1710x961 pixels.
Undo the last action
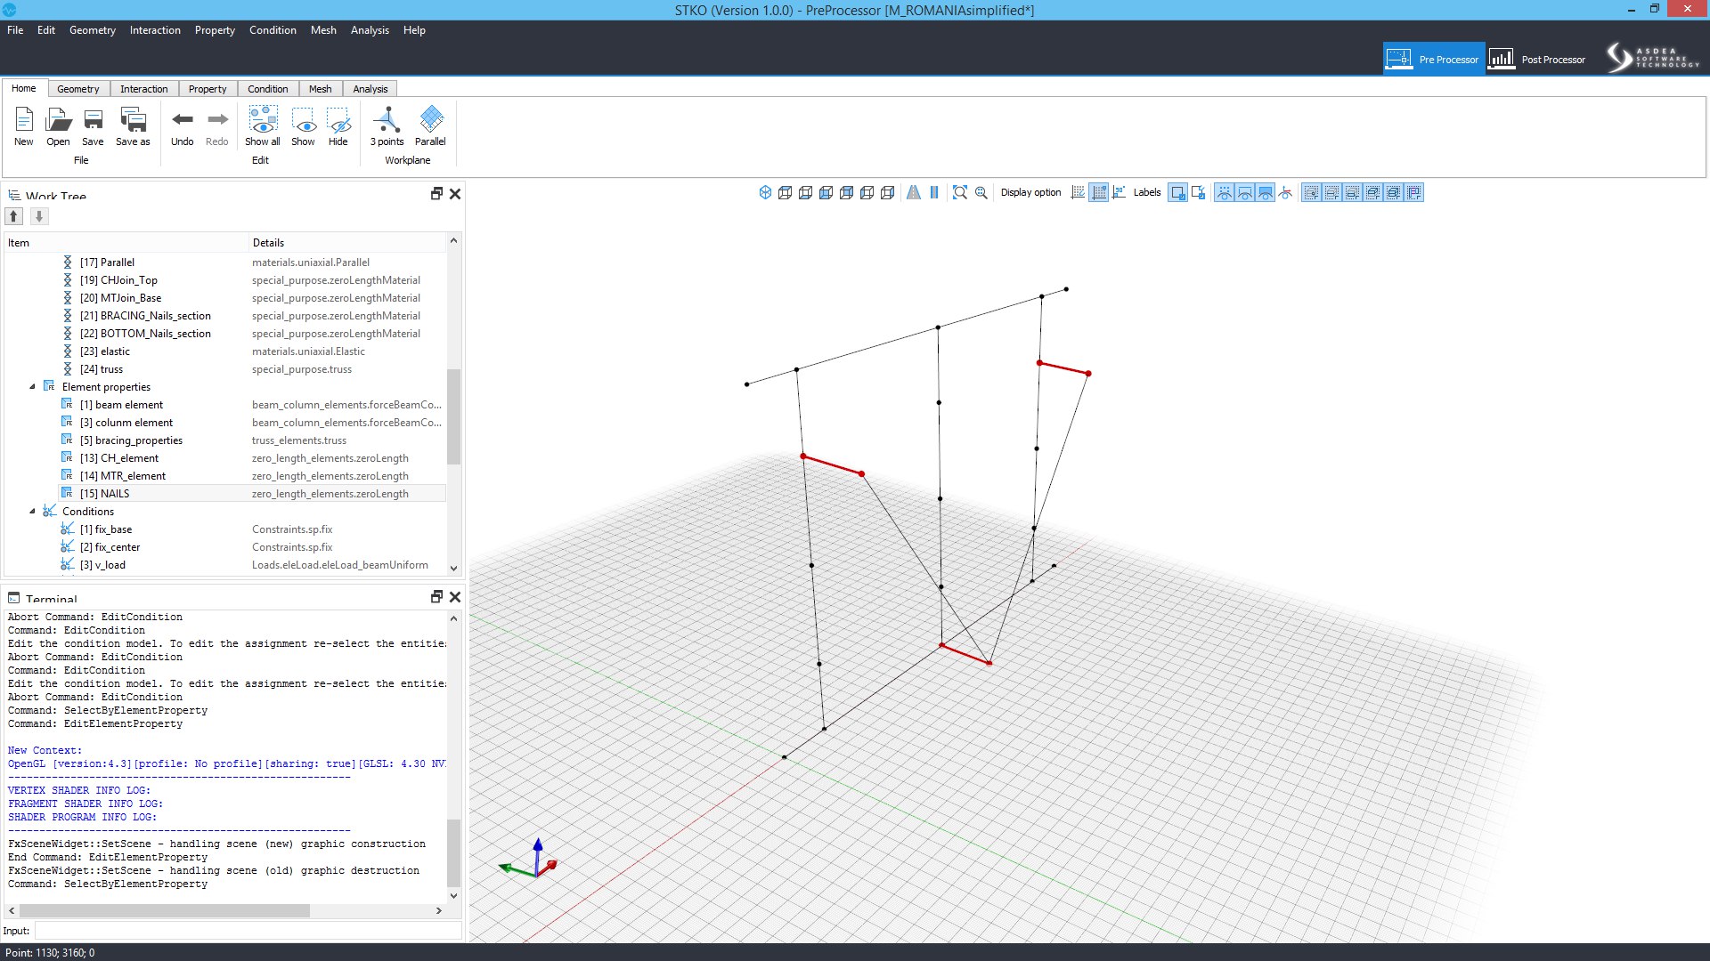(x=183, y=125)
